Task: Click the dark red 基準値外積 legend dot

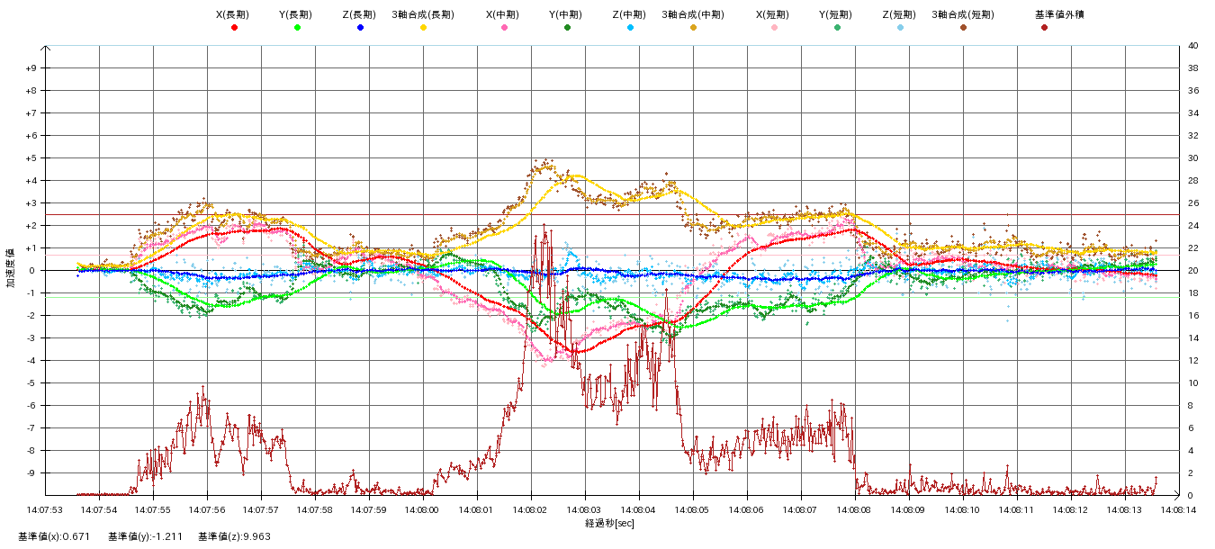Action: 1044,28
